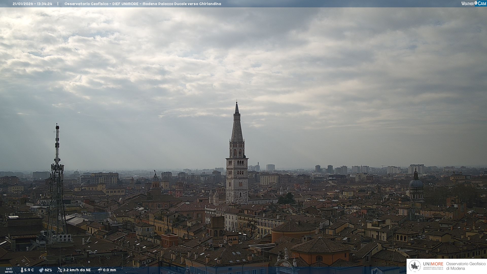Click the 5.9 C temperature reading

pyautogui.click(x=29, y=270)
